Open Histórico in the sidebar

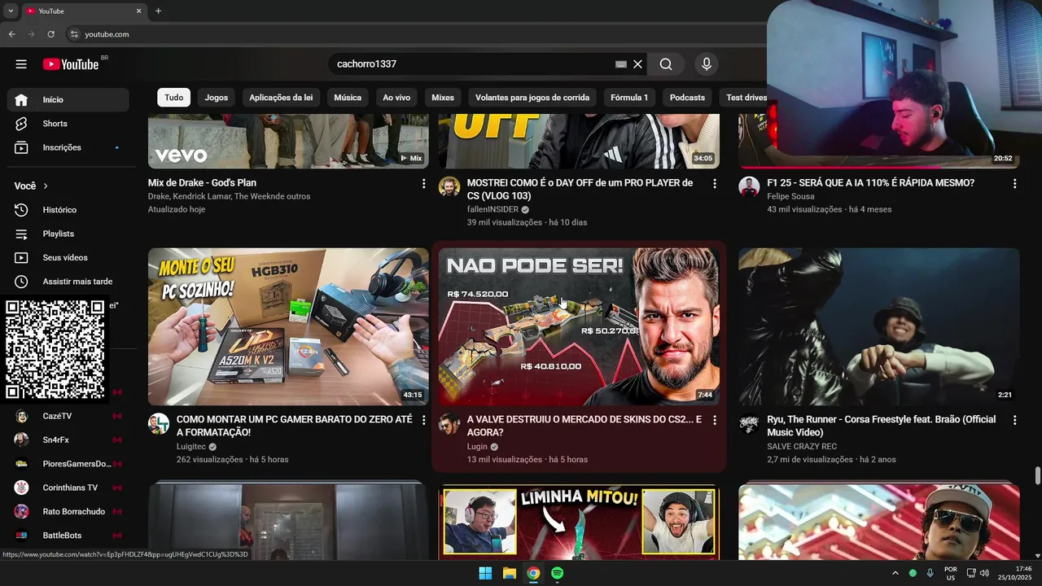tap(68, 210)
